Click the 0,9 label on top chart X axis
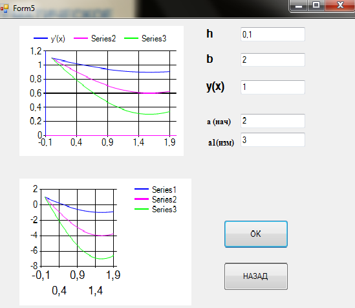This screenshot has width=355, height=308. point(107,142)
